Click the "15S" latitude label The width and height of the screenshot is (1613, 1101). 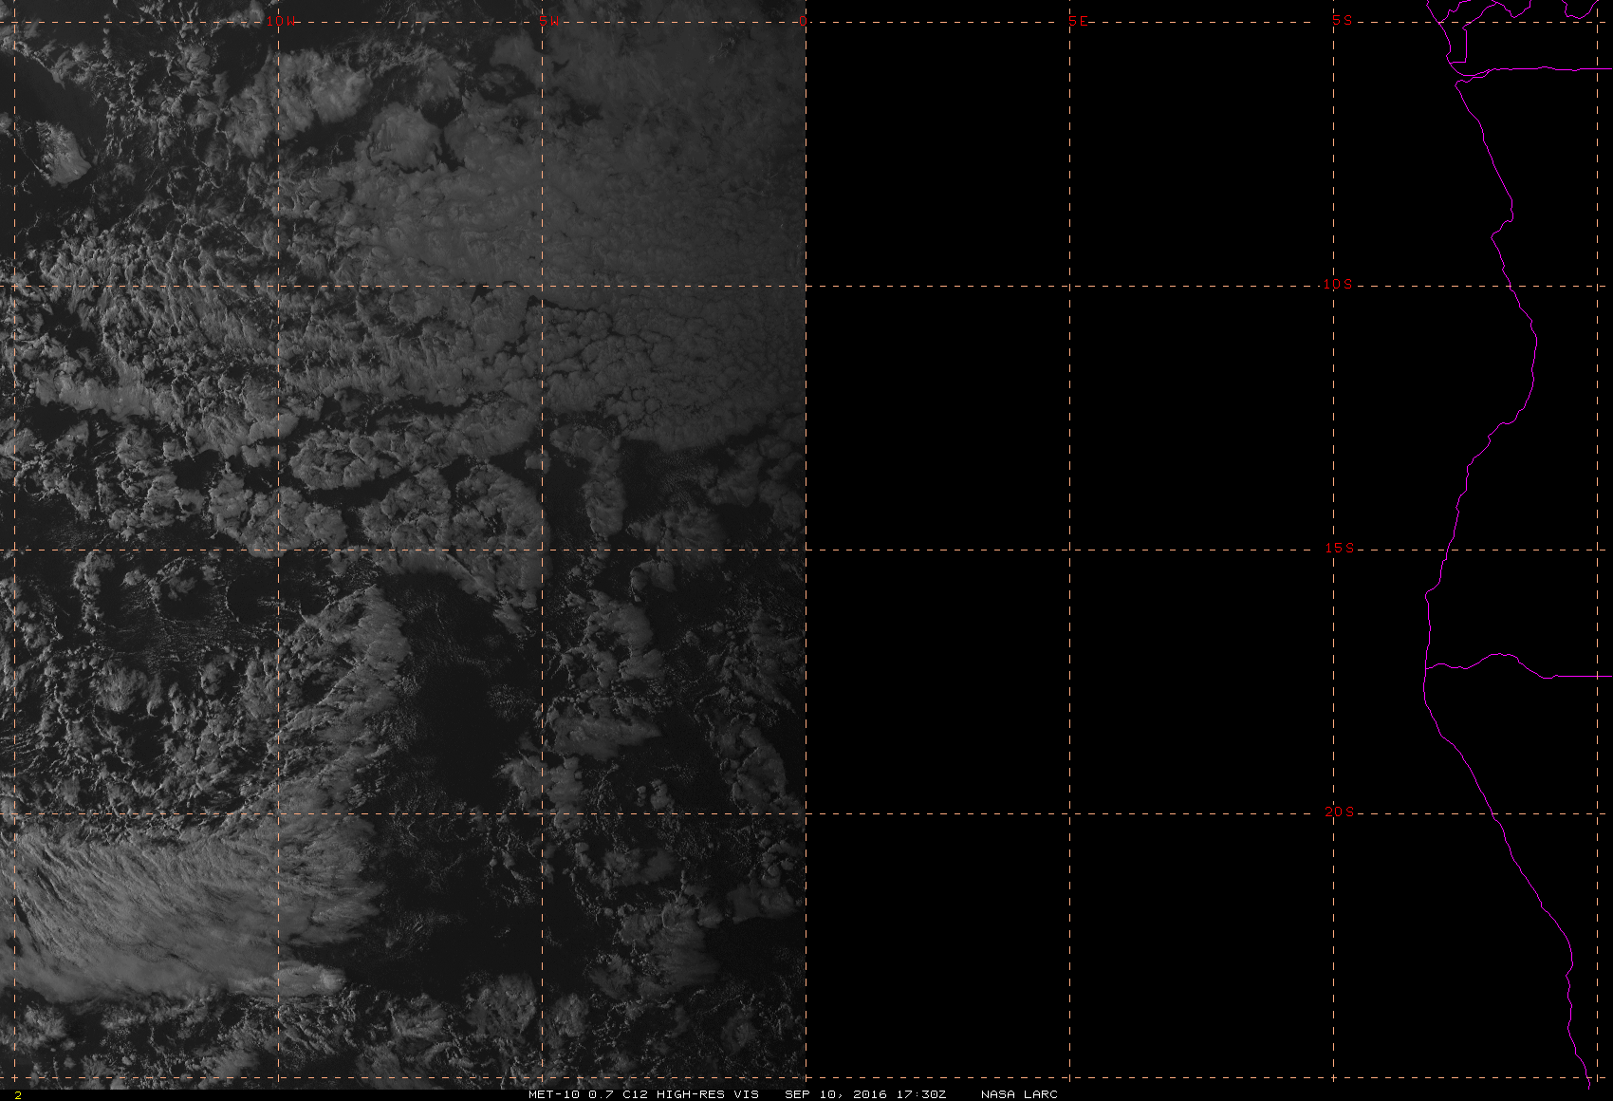1339,548
